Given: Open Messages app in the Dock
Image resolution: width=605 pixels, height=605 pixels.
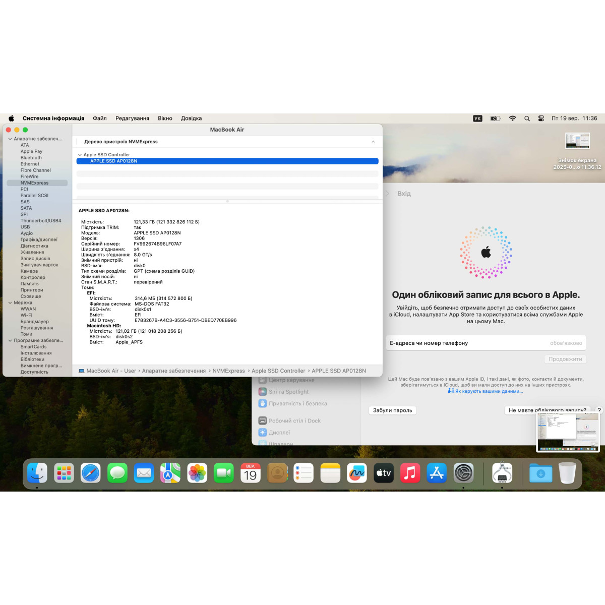Looking at the screenshot, I should 117,473.
